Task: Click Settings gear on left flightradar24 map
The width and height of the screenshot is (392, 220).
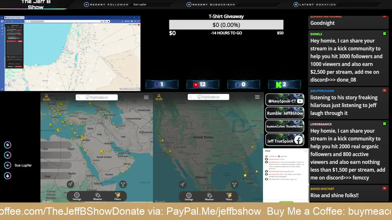Action: [x=77, y=196]
